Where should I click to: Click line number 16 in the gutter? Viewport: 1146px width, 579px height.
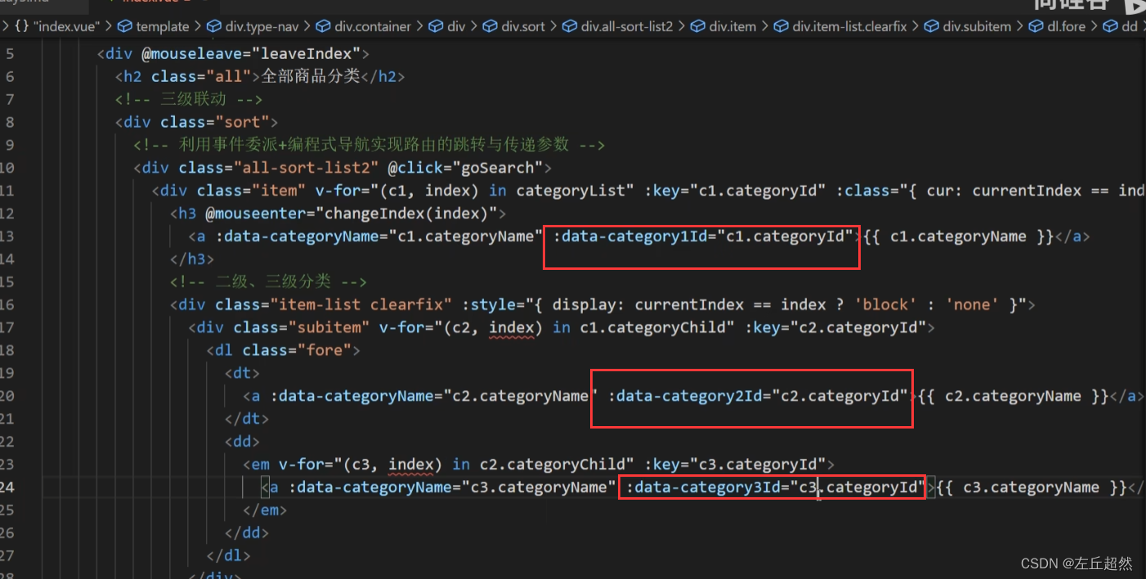click(8, 304)
